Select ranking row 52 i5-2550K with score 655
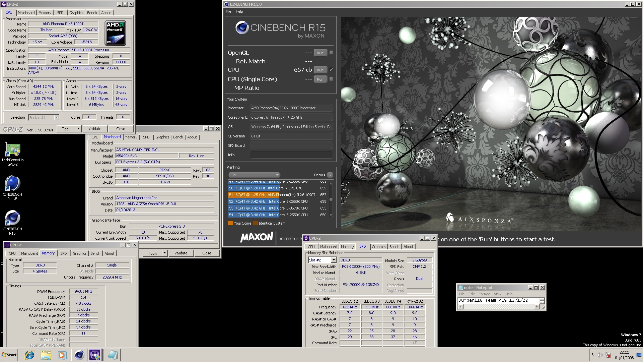The width and height of the screenshot is (643, 362). [x=278, y=201]
